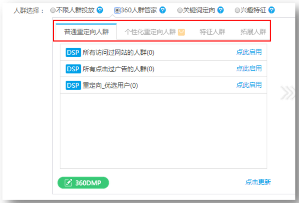The width and height of the screenshot is (299, 203).
Task: Switch to the 特征人群 tab
Action: click(x=212, y=32)
